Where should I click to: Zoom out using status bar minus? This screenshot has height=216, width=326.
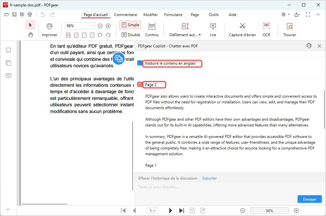point(242,211)
